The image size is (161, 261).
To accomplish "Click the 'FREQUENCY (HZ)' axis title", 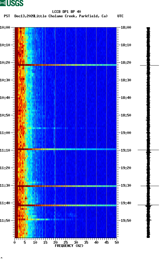I will click(69, 246).
